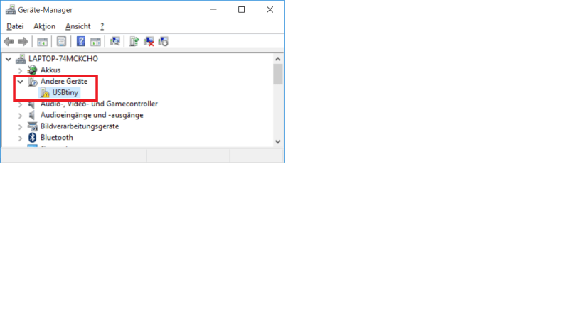The width and height of the screenshot is (576, 323).
Task: Click the uninstall device red X icon
Action: 149,41
